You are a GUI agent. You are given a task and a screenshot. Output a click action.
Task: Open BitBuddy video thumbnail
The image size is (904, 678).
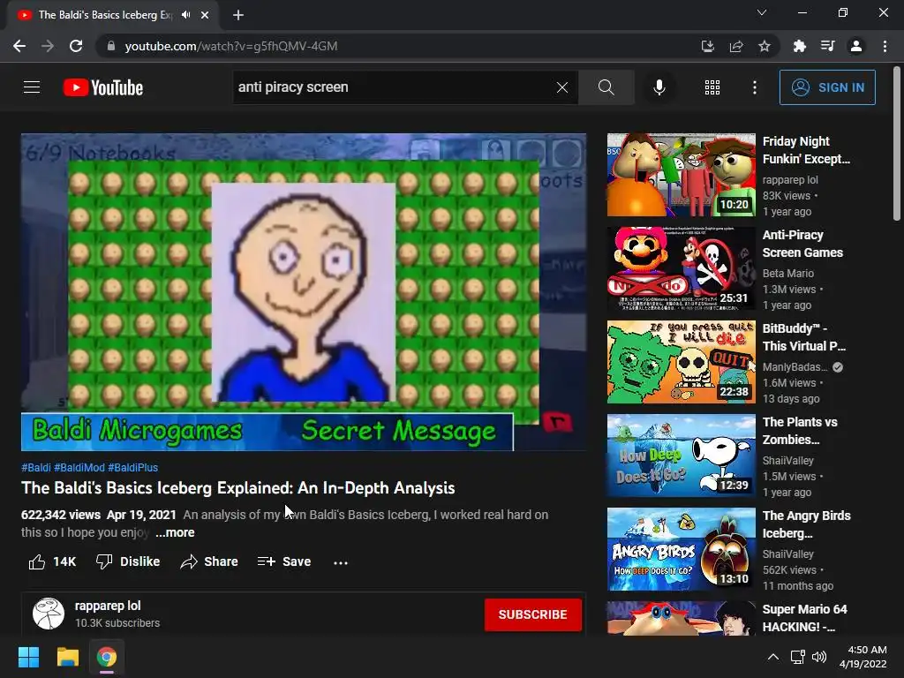(681, 362)
